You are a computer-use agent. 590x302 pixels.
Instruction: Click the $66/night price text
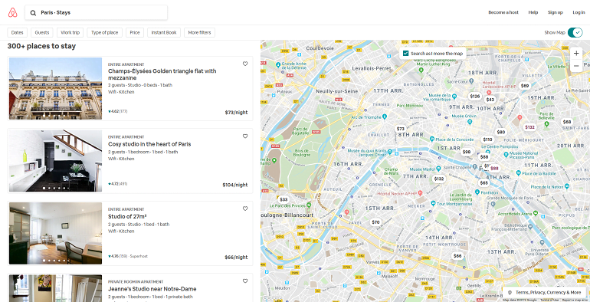click(x=236, y=258)
